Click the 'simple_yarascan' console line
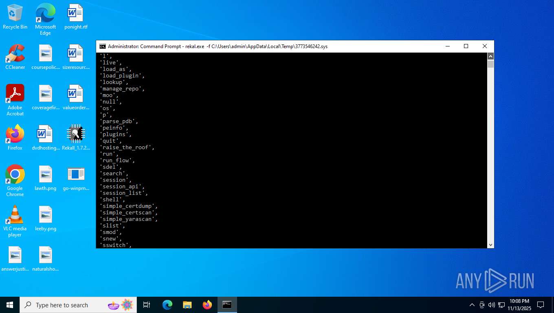Viewport: 554px width, 313px height. coord(129,219)
